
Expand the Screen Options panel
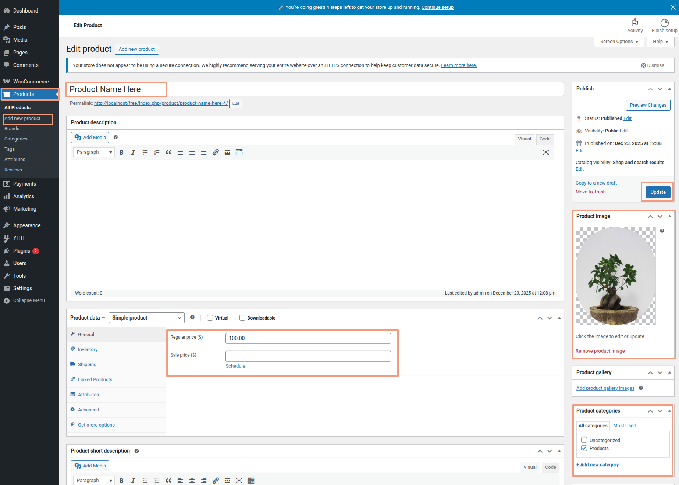tap(619, 42)
